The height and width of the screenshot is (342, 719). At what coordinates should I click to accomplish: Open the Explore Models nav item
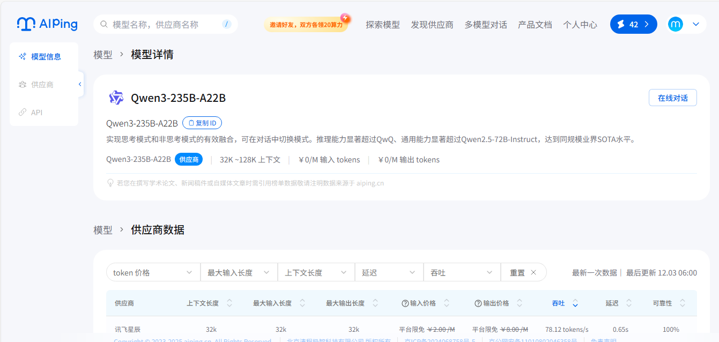[x=383, y=25]
